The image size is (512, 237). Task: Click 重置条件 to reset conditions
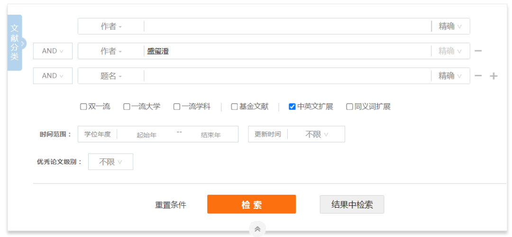(x=171, y=205)
